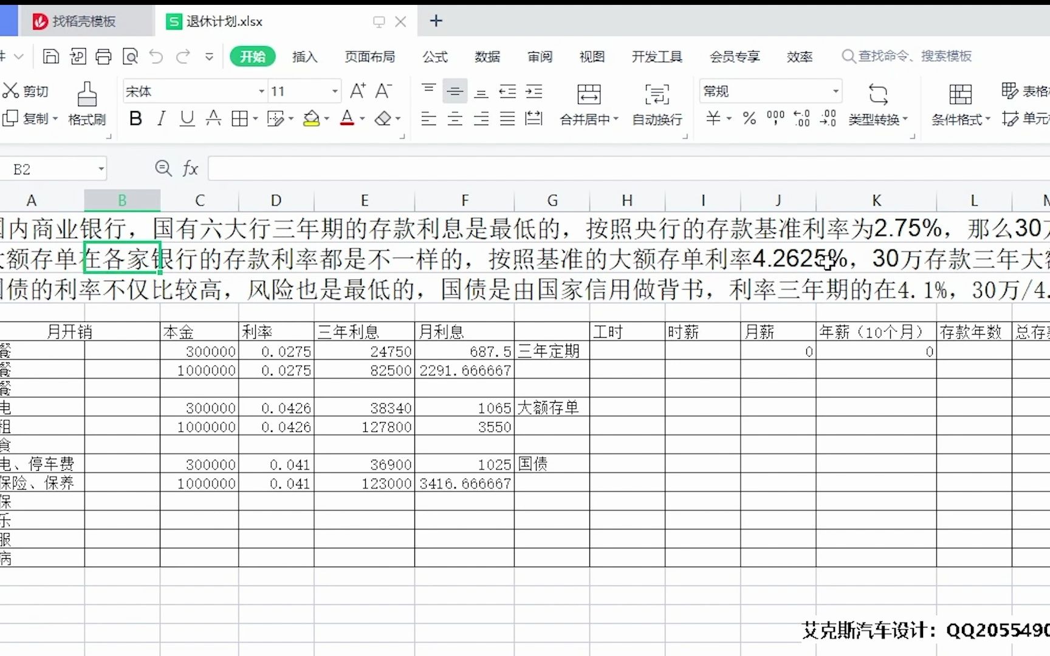Increase decimal places icon
The height and width of the screenshot is (656, 1050).
coord(802,118)
